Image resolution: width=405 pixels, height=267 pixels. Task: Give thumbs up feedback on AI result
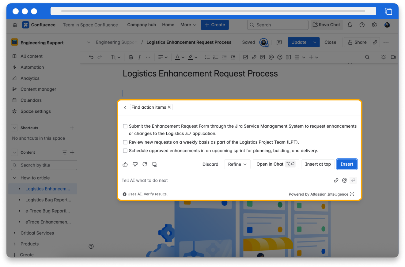[125, 164]
